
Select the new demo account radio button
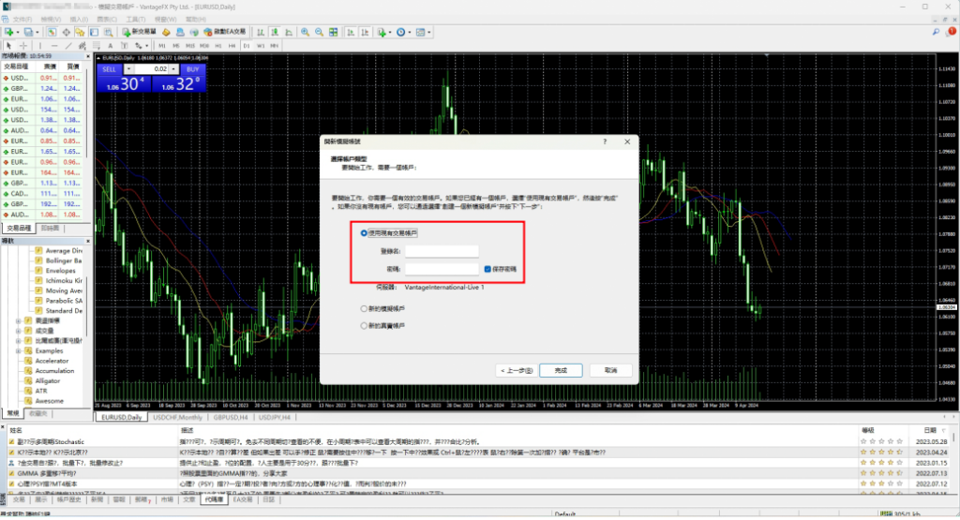point(365,307)
